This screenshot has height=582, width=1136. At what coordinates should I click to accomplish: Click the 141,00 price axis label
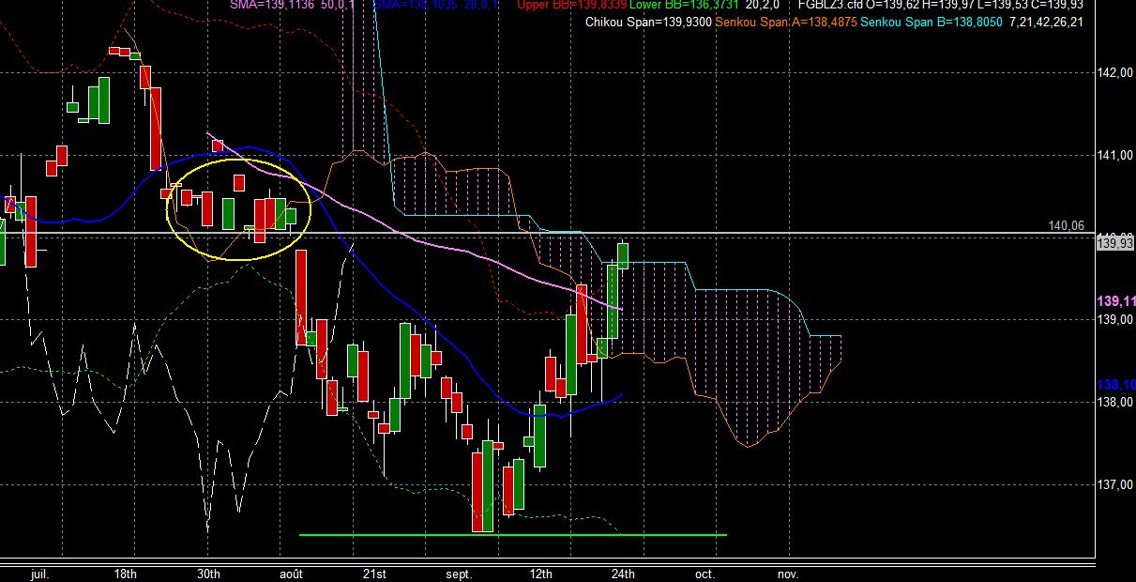[x=1116, y=155]
